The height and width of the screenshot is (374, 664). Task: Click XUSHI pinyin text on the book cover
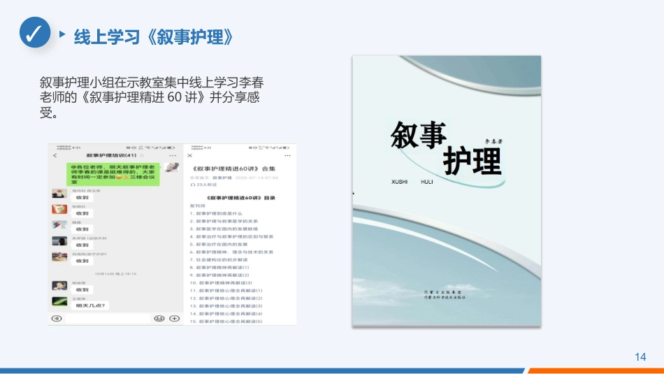[399, 182]
